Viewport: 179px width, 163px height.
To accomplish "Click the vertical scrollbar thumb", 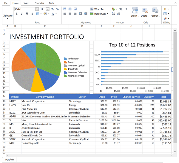I will pyautogui.click(x=175, y=88).
